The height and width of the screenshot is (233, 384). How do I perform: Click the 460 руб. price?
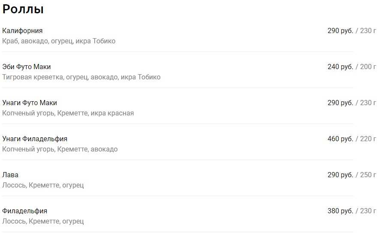click(x=340, y=139)
